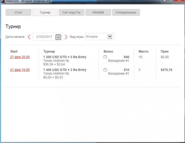The width and height of the screenshot is (185, 143).
Task: Click the Вид игры label
Action: pos(77,37)
